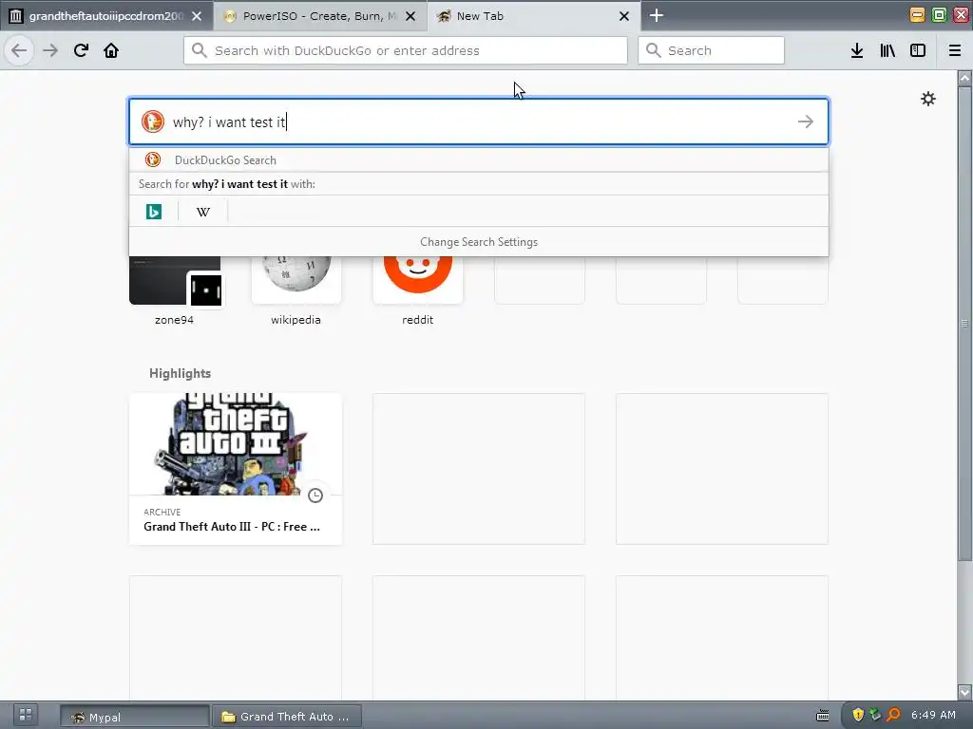Click the DuckDuckGo page search field
973x729 pixels.
pos(479,121)
